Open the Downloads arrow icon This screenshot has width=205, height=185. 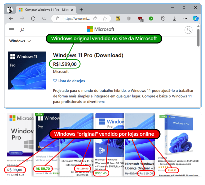174,19
